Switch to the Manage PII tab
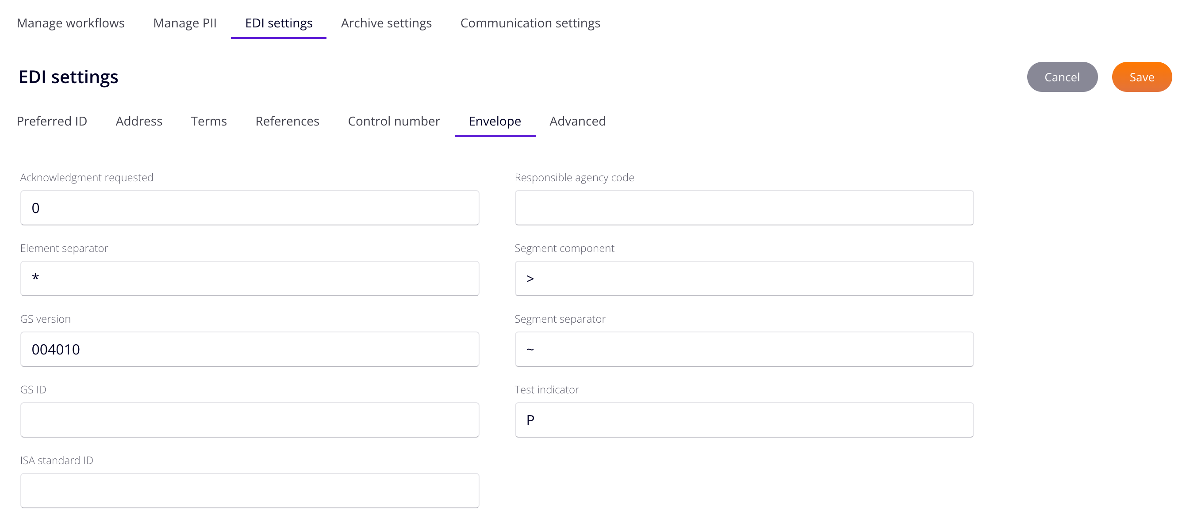The height and width of the screenshot is (526, 1190). (185, 23)
